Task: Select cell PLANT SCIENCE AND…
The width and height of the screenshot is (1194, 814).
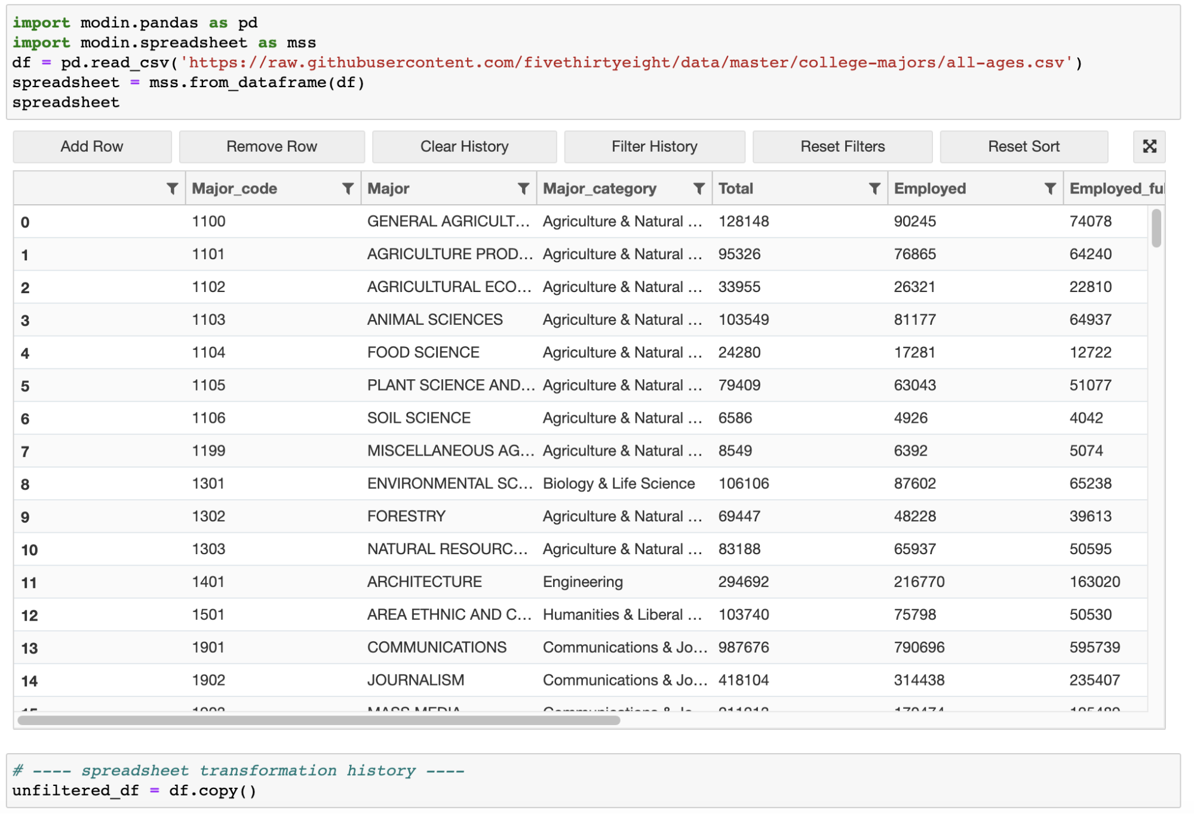Action: pos(449,386)
